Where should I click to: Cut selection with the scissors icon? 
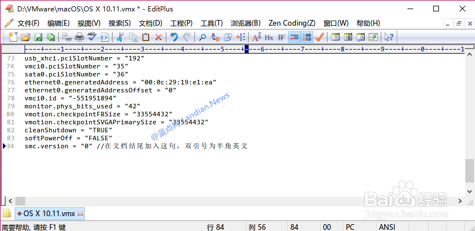point(120,37)
